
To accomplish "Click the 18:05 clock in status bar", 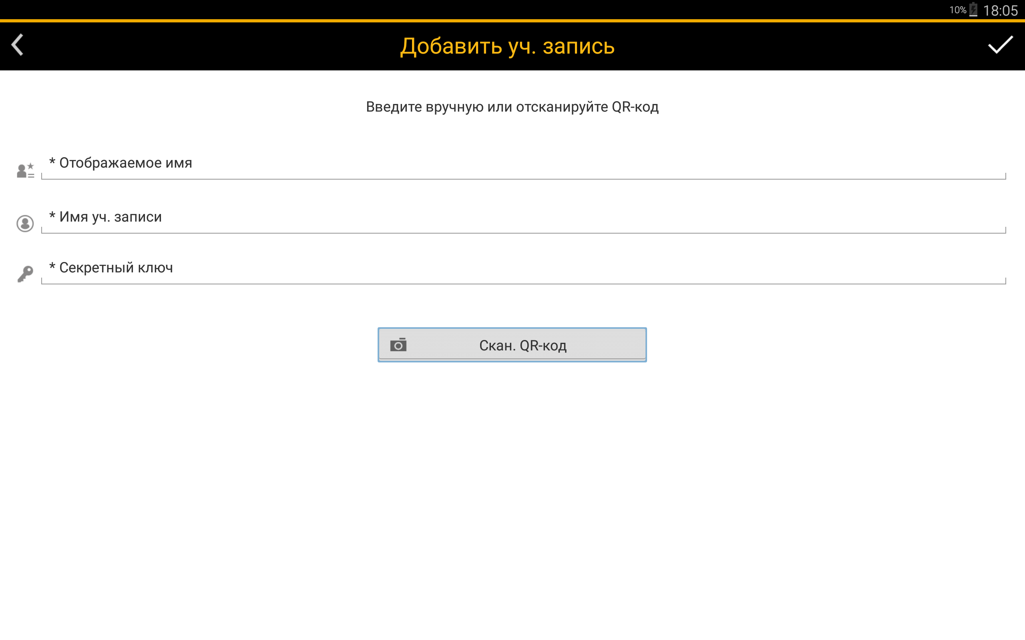I will pyautogui.click(x=1001, y=10).
